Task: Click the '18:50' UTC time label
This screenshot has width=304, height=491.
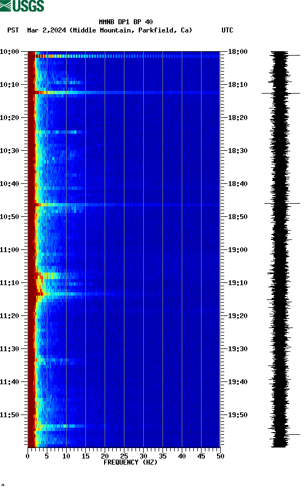Action: (x=237, y=217)
